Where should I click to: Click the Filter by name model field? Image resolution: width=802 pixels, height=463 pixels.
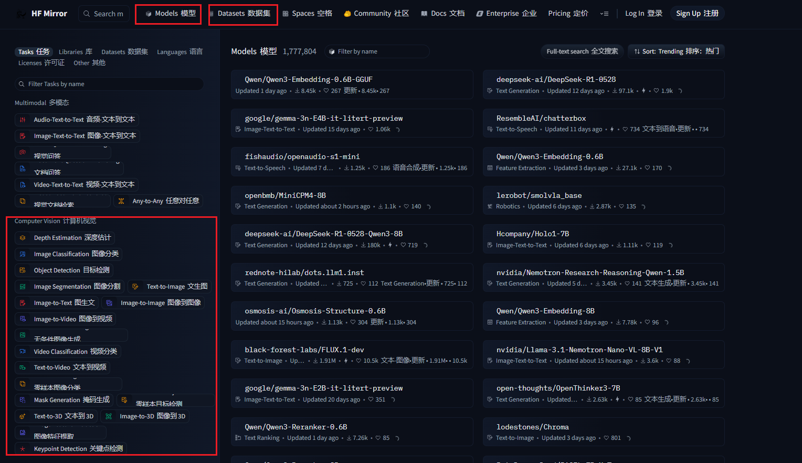[377, 51]
